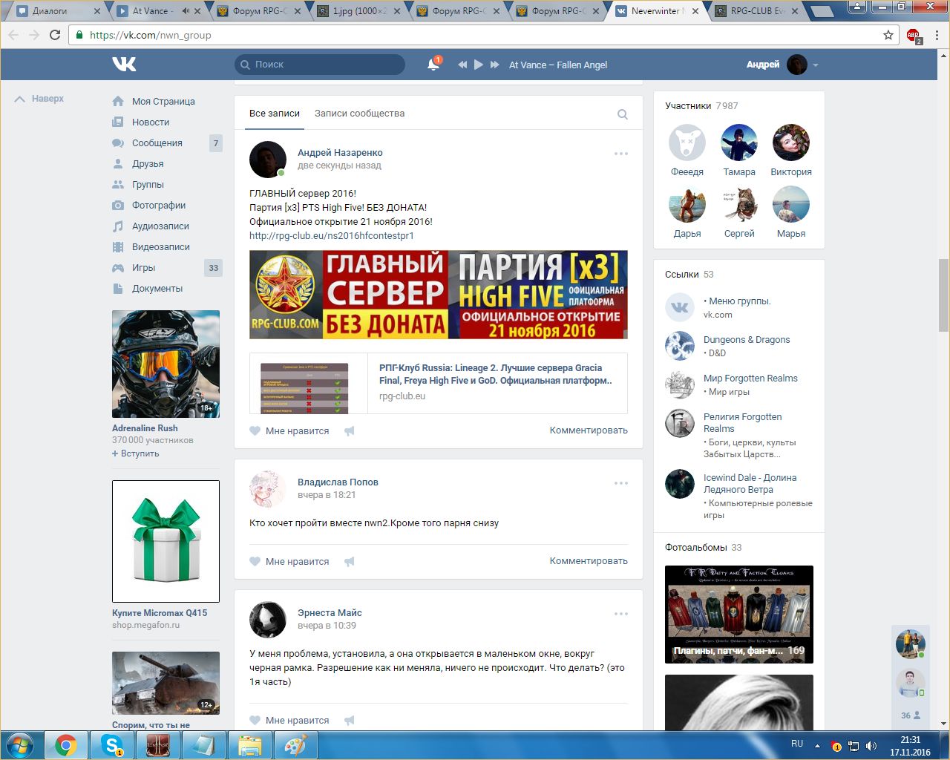Screen dimensions: 950x760
Task: Open Документы in the sidebar
Action: pyautogui.click(x=157, y=289)
